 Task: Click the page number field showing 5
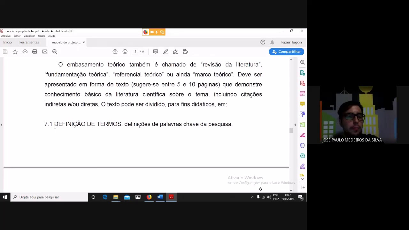click(135, 52)
